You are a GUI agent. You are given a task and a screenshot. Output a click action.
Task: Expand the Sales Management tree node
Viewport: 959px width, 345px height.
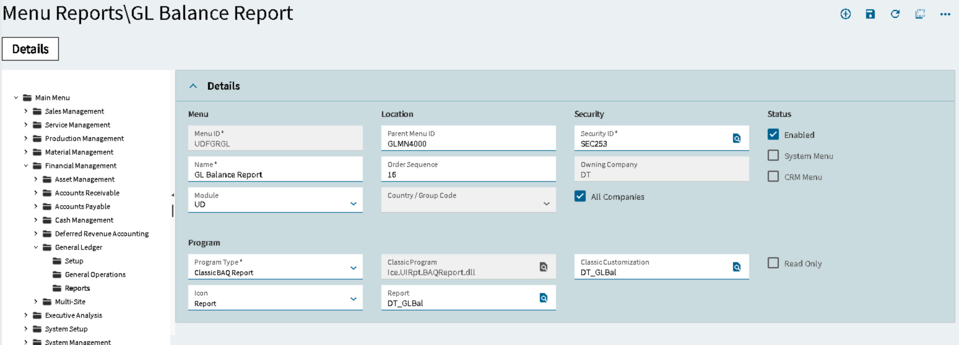(x=26, y=111)
